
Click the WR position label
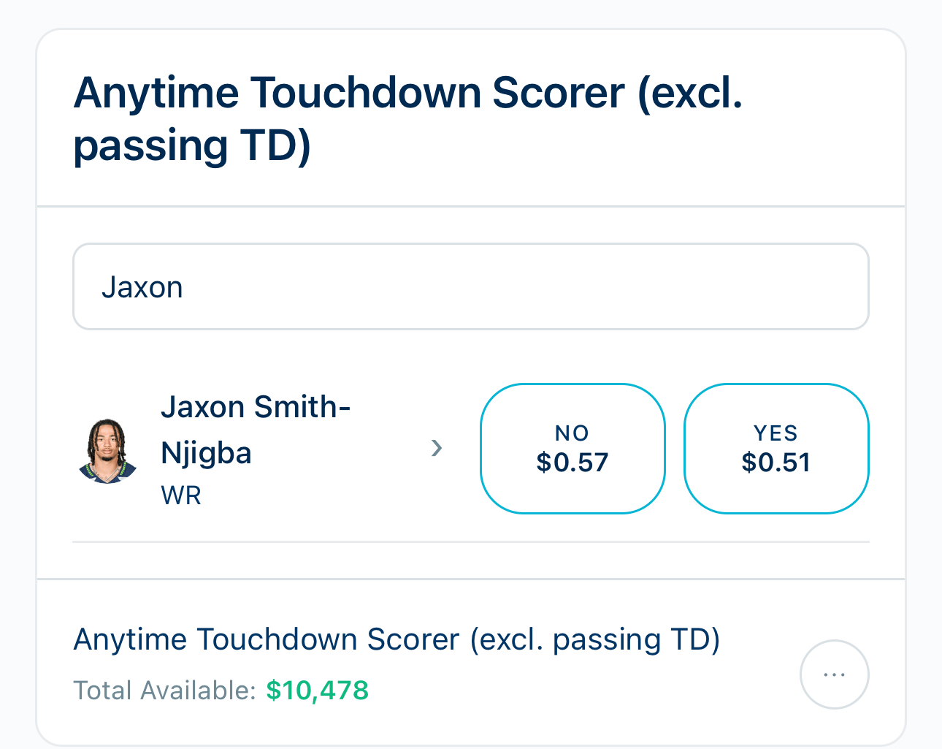tap(180, 495)
